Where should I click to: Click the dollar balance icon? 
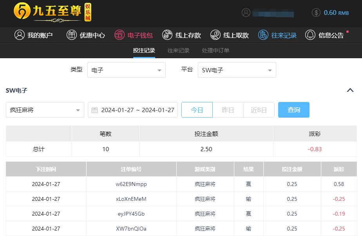(316, 13)
